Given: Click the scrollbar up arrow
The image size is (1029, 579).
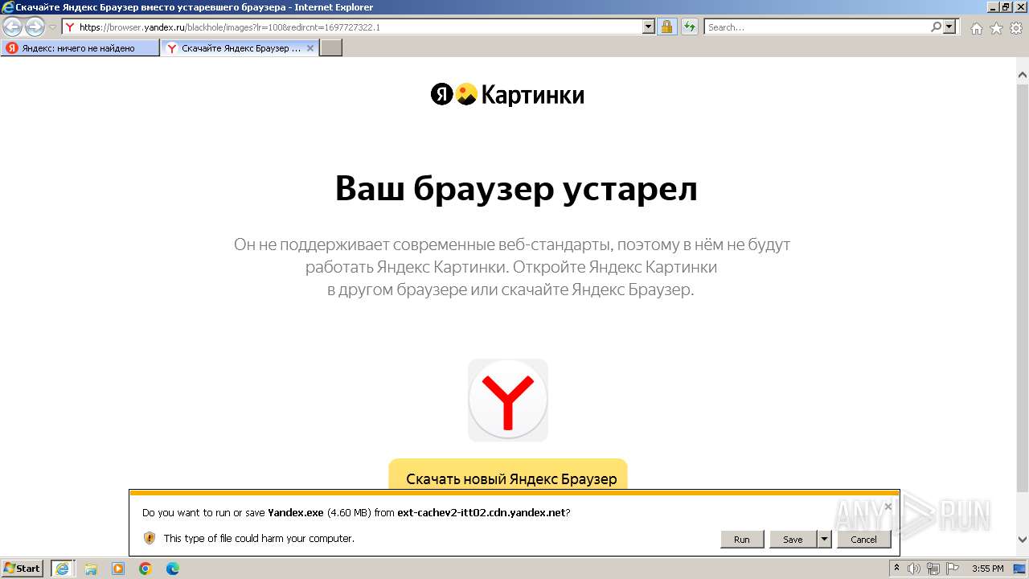Looking at the screenshot, I should (1023, 76).
